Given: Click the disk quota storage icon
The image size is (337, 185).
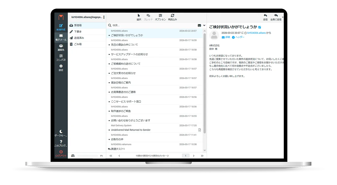Looking at the screenshot, I should tap(73, 156).
